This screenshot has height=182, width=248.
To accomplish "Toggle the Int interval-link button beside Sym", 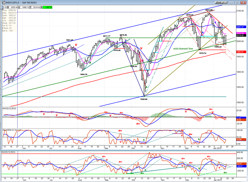I will 224,3.
